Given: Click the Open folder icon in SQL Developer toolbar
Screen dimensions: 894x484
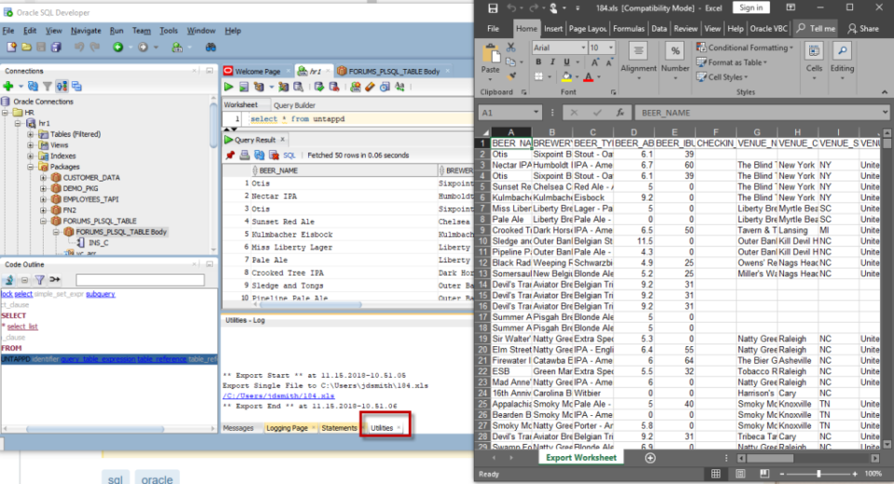Looking at the screenshot, I should pos(26,47).
